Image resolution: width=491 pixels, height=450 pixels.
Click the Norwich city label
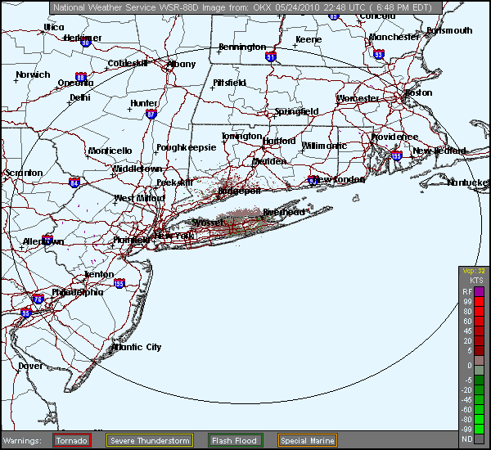tap(33, 74)
